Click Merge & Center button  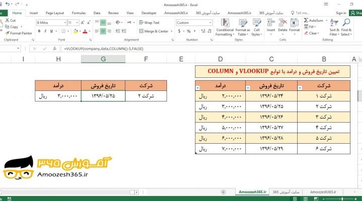[154, 31]
